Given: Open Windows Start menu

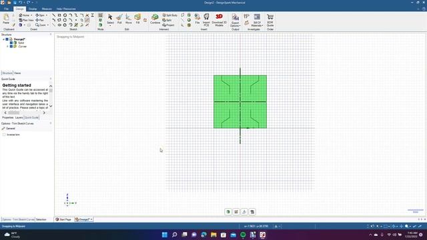Looking at the screenshot, I should click(x=165, y=235).
